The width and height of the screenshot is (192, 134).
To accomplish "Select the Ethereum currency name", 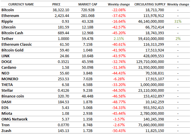I will (x=10, y=16).
